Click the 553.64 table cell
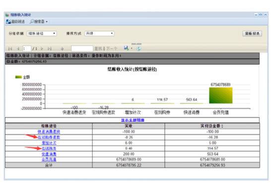Screen dimensions: 273x191 [212, 154]
